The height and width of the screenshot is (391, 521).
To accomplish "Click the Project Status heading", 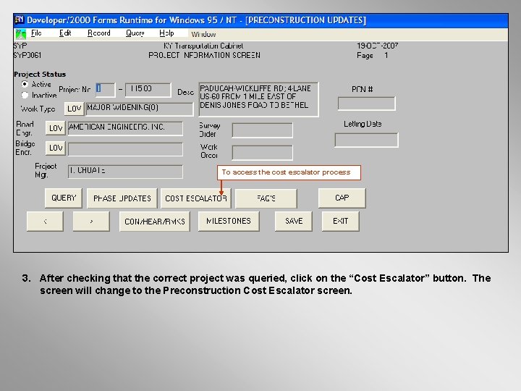I will 40,74.
